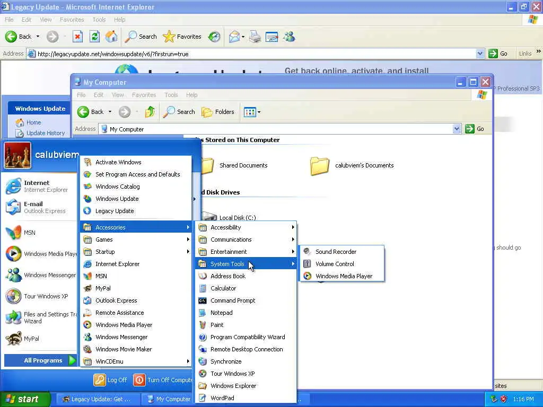The image size is (543, 407).
Task: Select the Accessories menu item
Action: coord(136,227)
